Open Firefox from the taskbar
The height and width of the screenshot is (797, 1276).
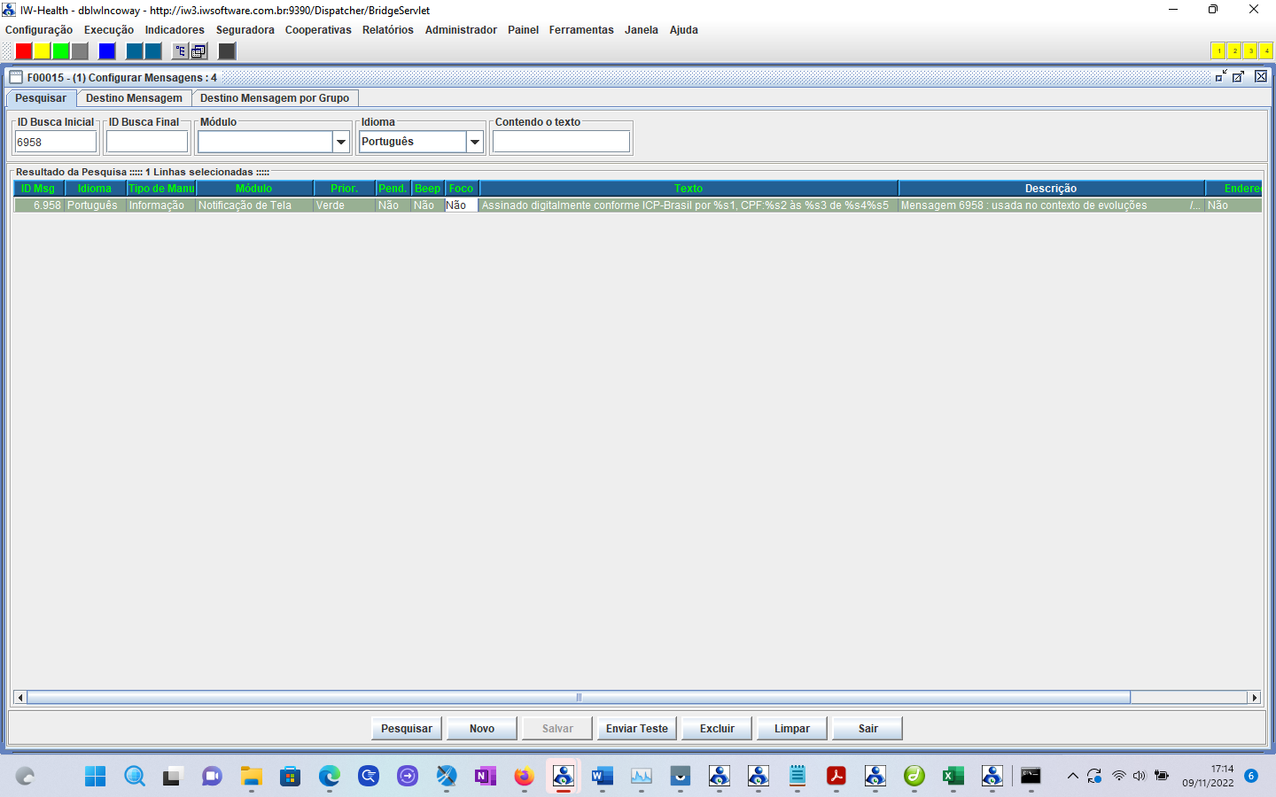pos(525,777)
